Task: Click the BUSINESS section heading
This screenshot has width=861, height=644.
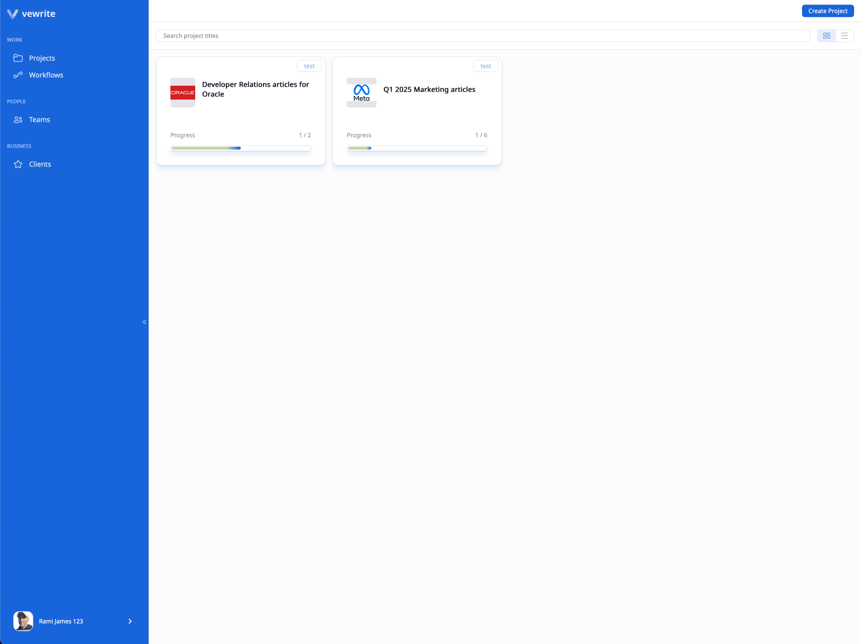Action: (19, 146)
